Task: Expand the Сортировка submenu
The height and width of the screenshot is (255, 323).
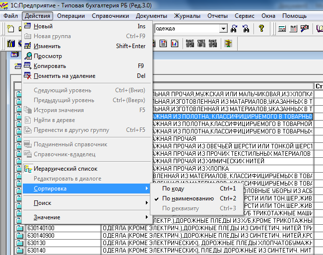Action: pos(87,189)
